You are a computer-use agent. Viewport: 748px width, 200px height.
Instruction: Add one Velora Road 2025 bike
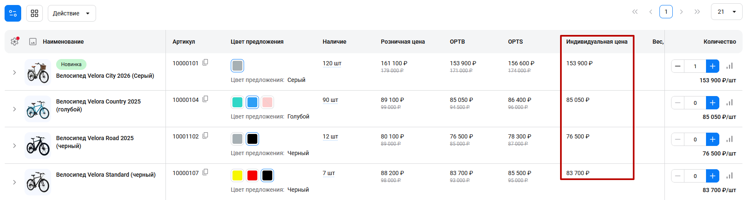(x=712, y=139)
